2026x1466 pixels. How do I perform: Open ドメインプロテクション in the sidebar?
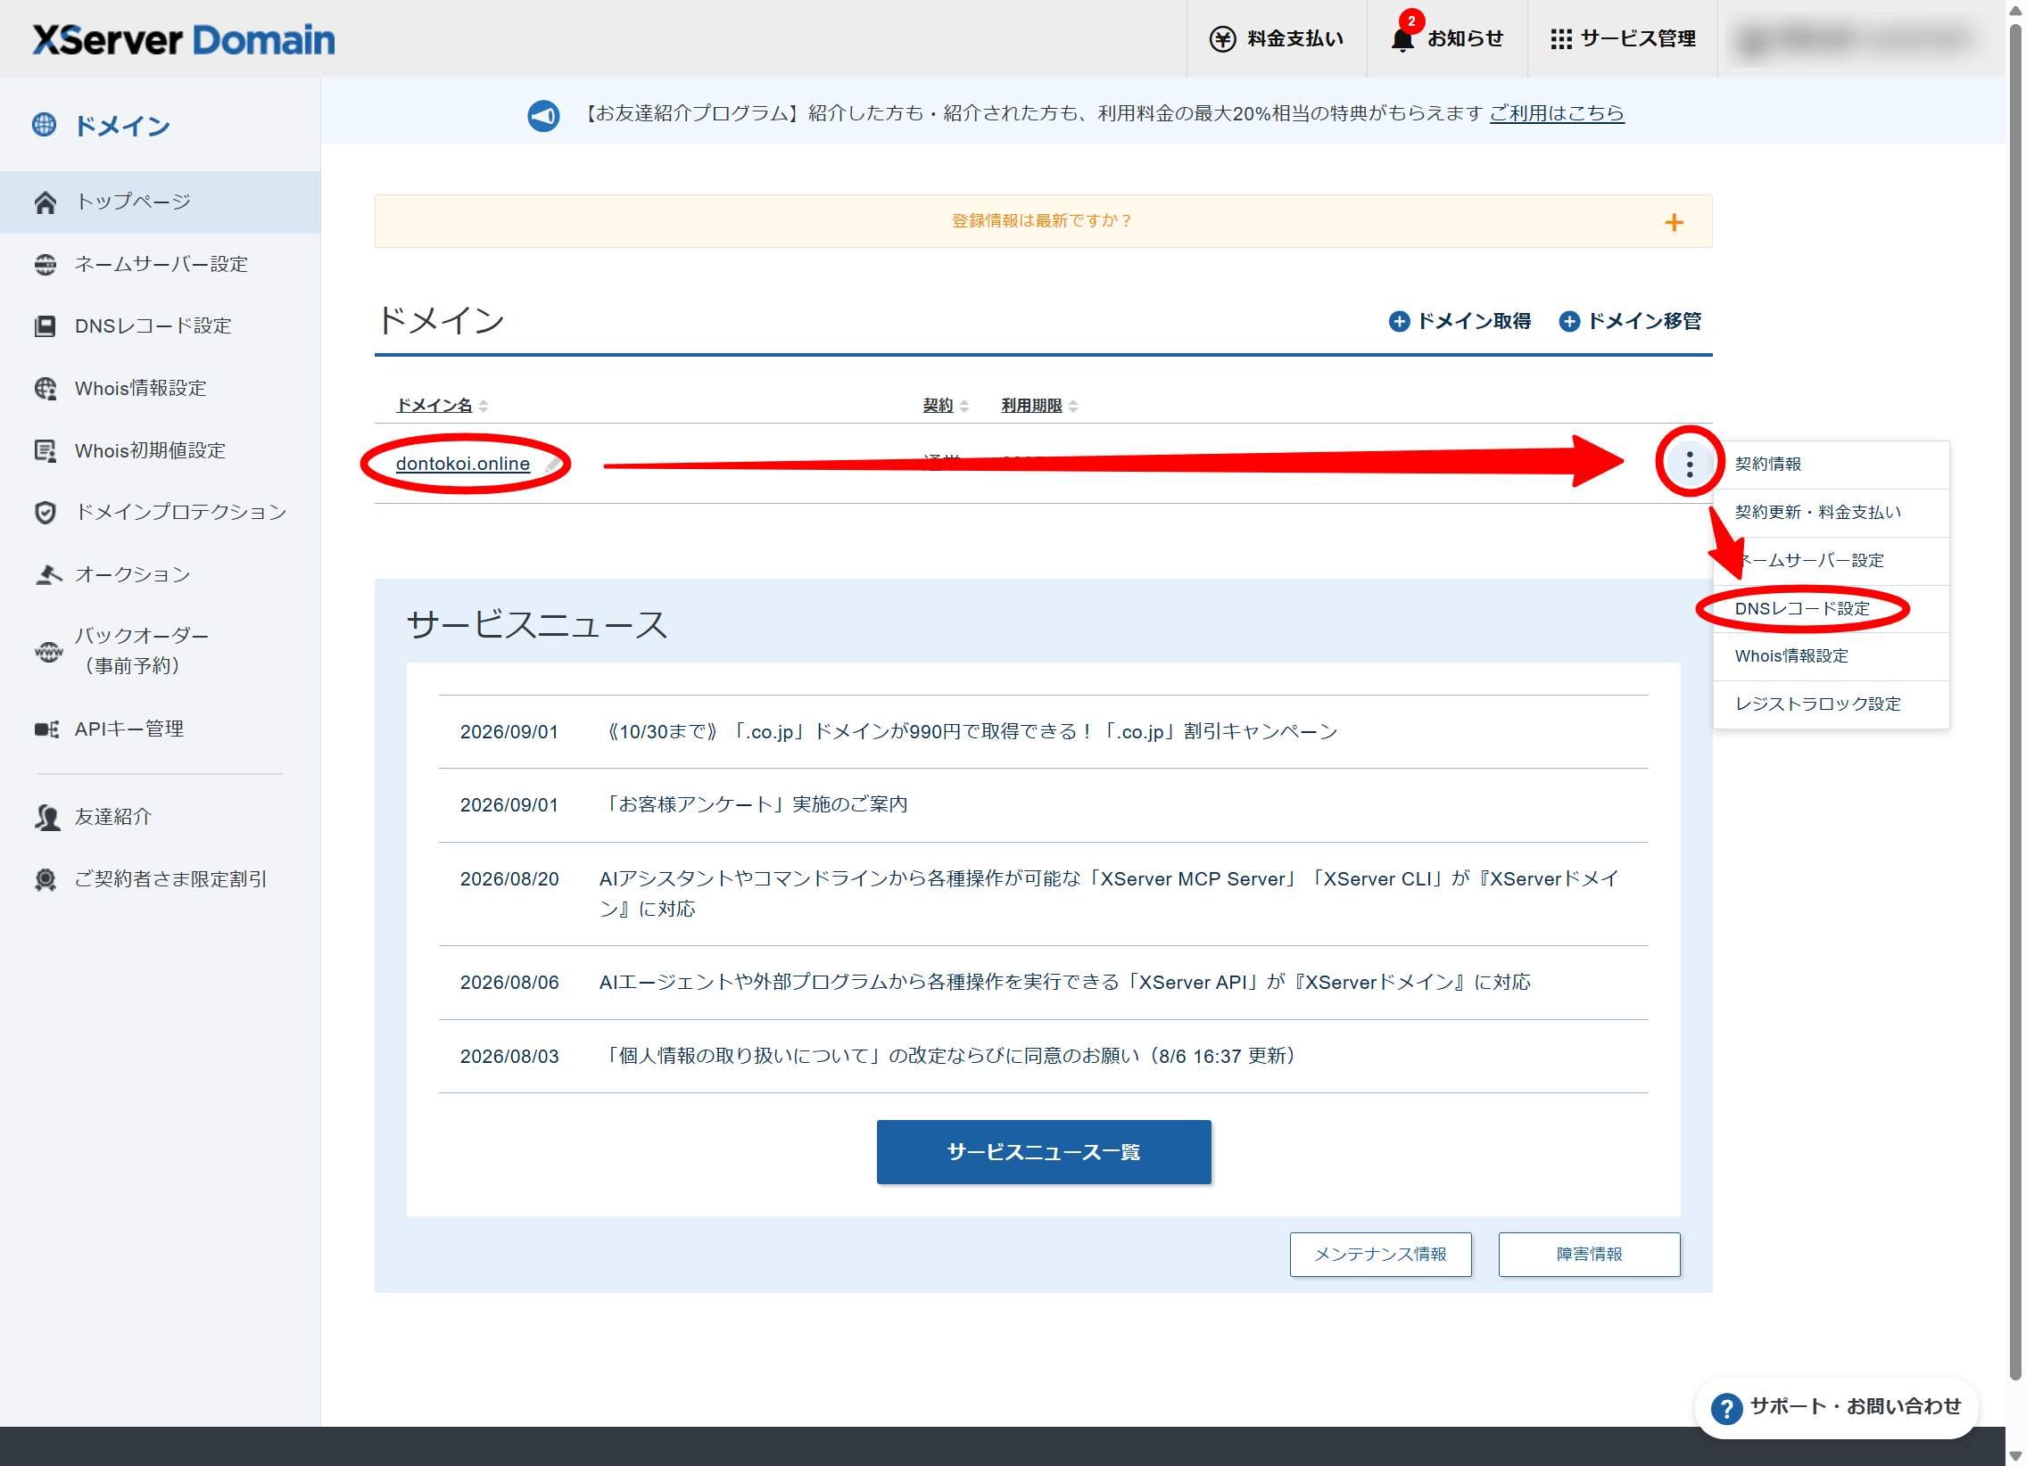160,513
